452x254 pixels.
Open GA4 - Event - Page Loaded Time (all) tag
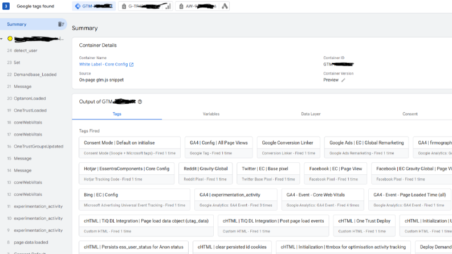pyautogui.click(x=410, y=199)
